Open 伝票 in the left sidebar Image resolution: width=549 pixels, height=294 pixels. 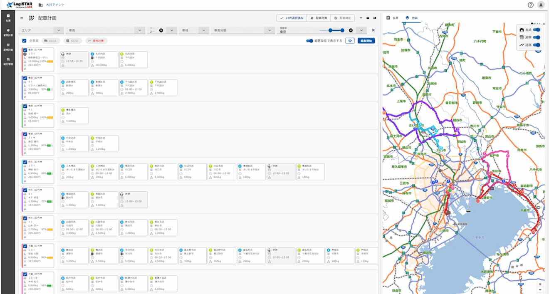pos(8,17)
